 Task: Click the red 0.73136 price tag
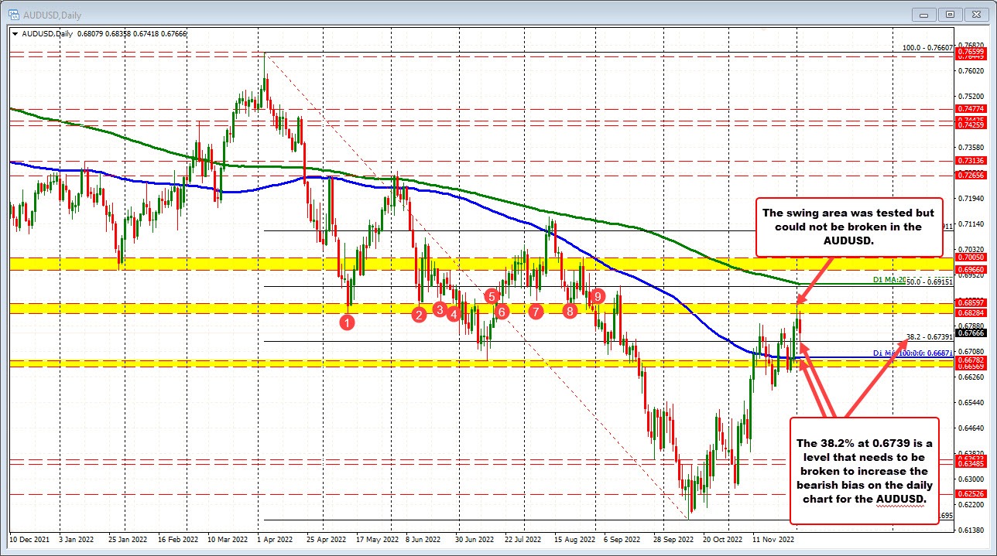970,160
